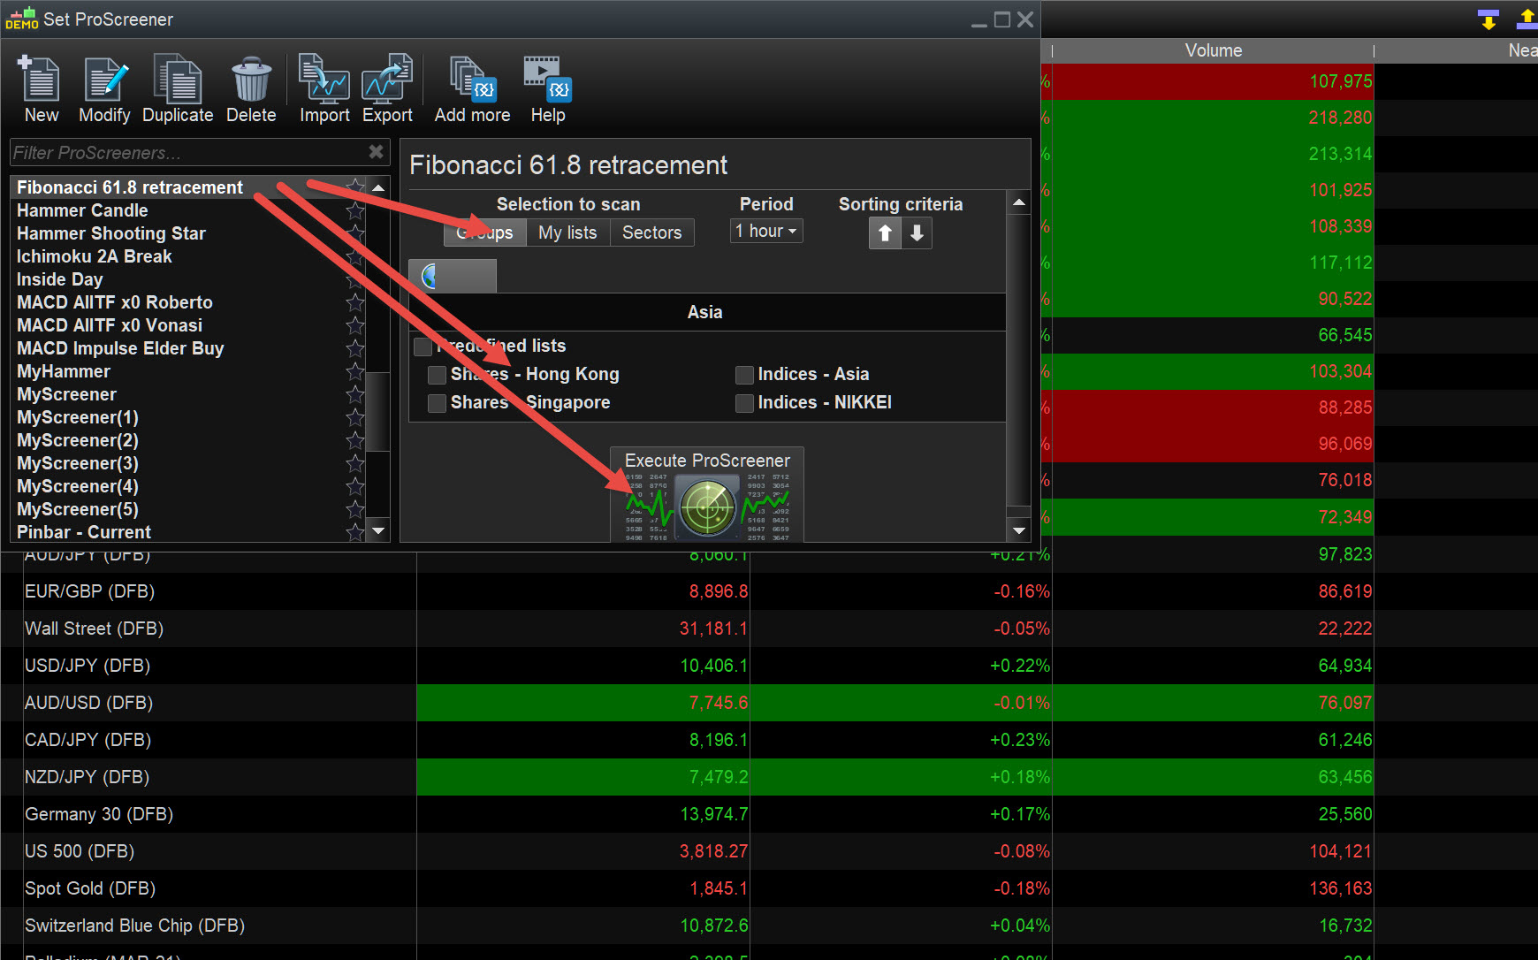Switch to the Groups tab

[x=485, y=232]
